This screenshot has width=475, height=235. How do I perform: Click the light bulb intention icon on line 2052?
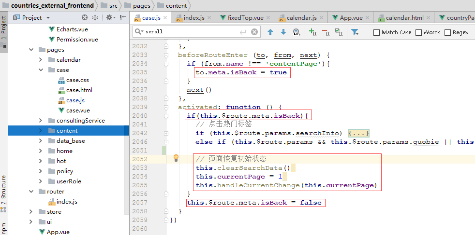[x=176, y=158]
